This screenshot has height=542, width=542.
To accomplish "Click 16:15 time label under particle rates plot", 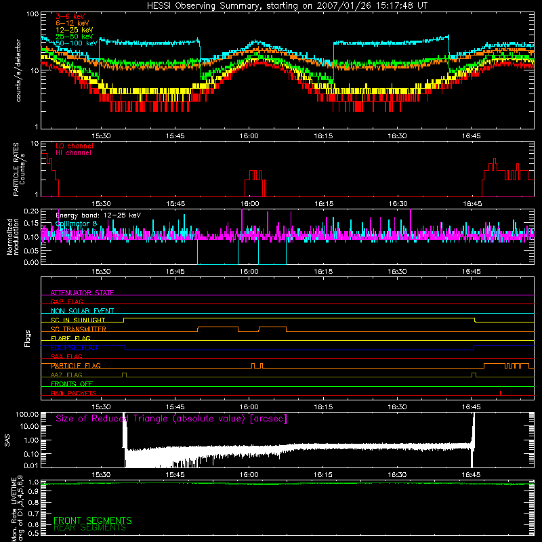I will click(x=324, y=204).
